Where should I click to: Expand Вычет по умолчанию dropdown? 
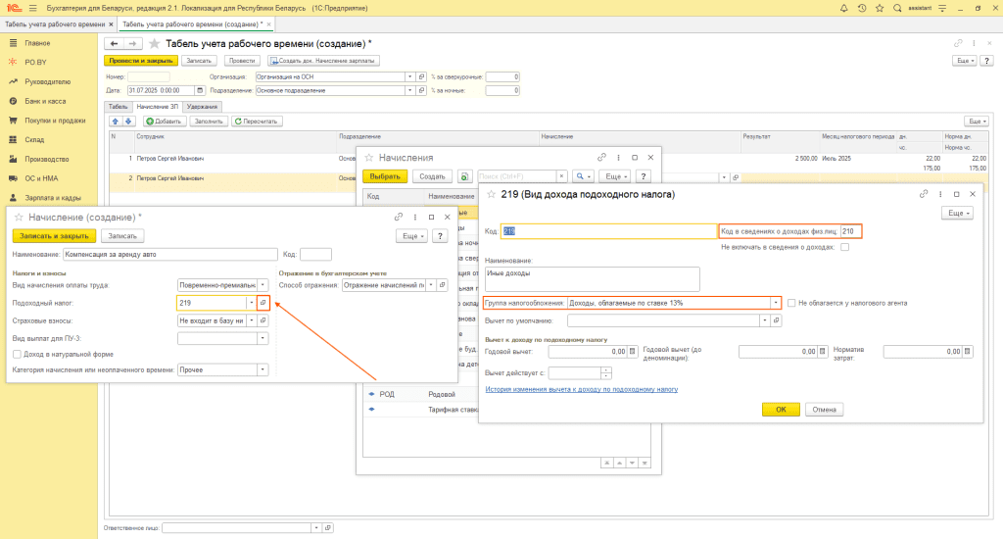click(764, 320)
